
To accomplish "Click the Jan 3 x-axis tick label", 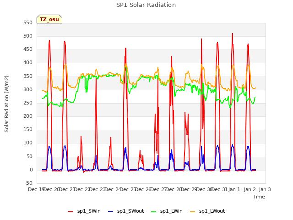I will [265, 189].
